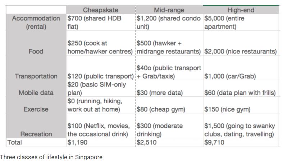The width and height of the screenshot is (283, 161).
Task: Select the Mid-range column header cell
Action: [x=169, y=10]
